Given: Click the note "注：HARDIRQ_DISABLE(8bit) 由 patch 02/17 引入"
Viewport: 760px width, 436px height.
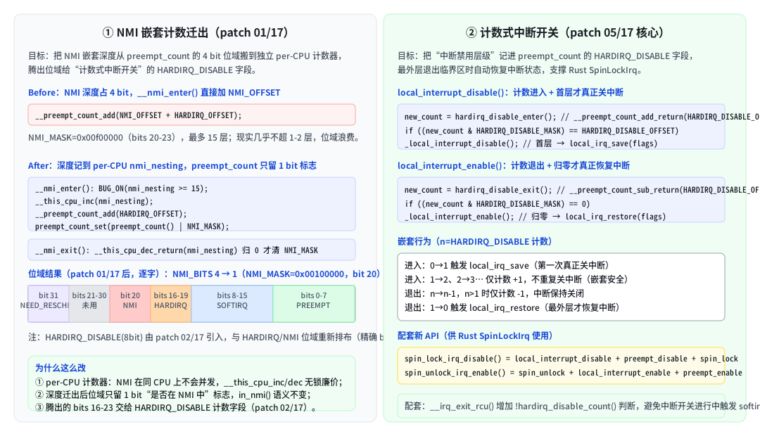Looking at the screenshot, I should coord(206,337).
